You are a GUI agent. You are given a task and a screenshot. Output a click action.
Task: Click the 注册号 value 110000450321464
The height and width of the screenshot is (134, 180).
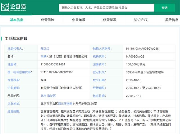(x=53, y=64)
